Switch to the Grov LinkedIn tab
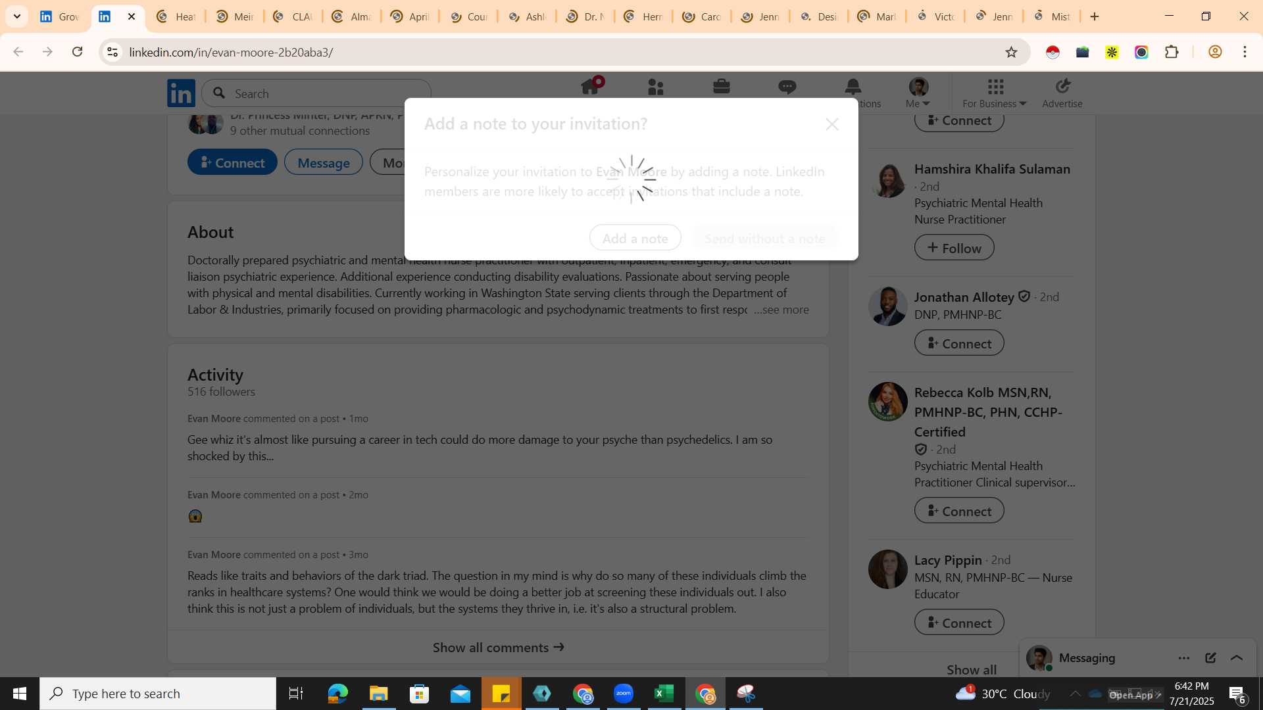The width and height of the screenshot is (1263, 710). 60,16
